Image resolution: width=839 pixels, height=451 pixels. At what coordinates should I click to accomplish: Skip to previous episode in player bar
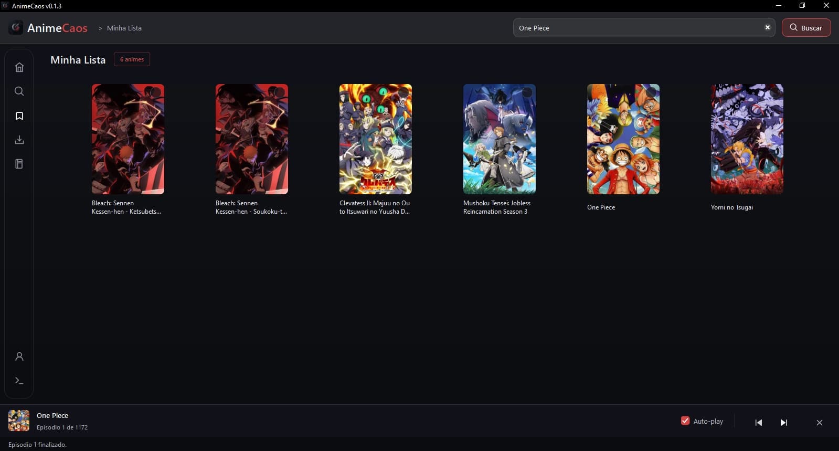[x=759, y=423]
